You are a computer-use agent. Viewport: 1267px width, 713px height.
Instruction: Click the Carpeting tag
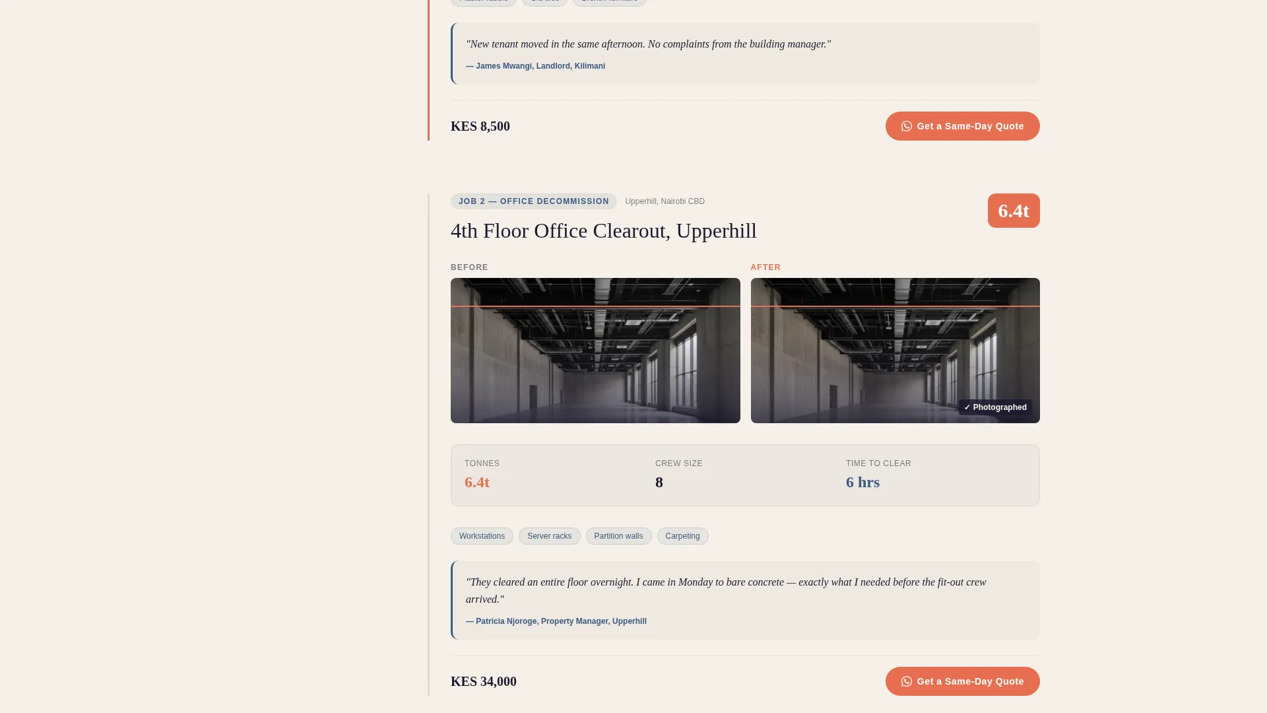pos(682,536)
